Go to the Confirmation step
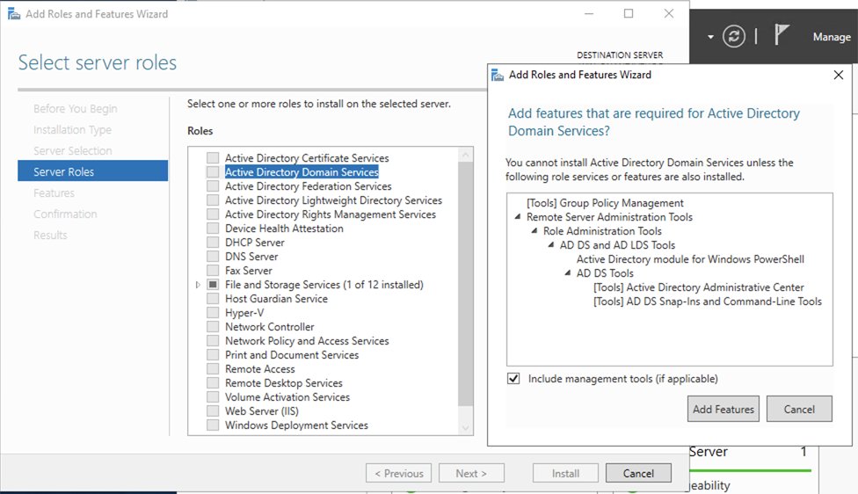 tap(65, 214)
